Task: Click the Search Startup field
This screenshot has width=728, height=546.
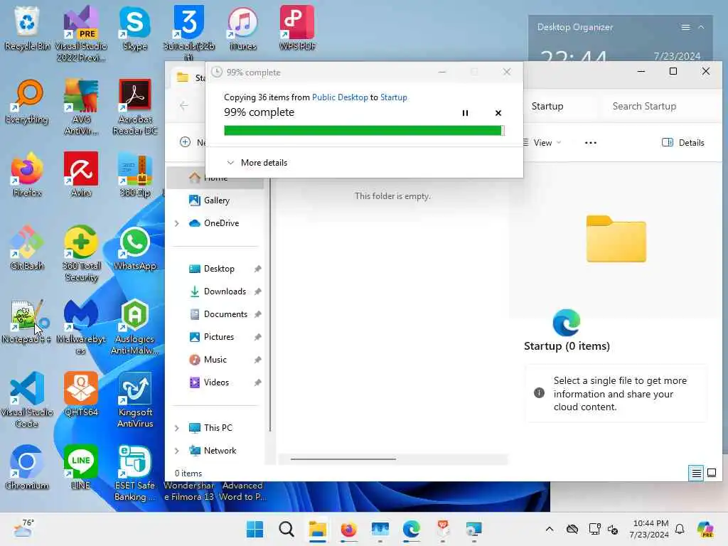Action: (x=660, y=107)
